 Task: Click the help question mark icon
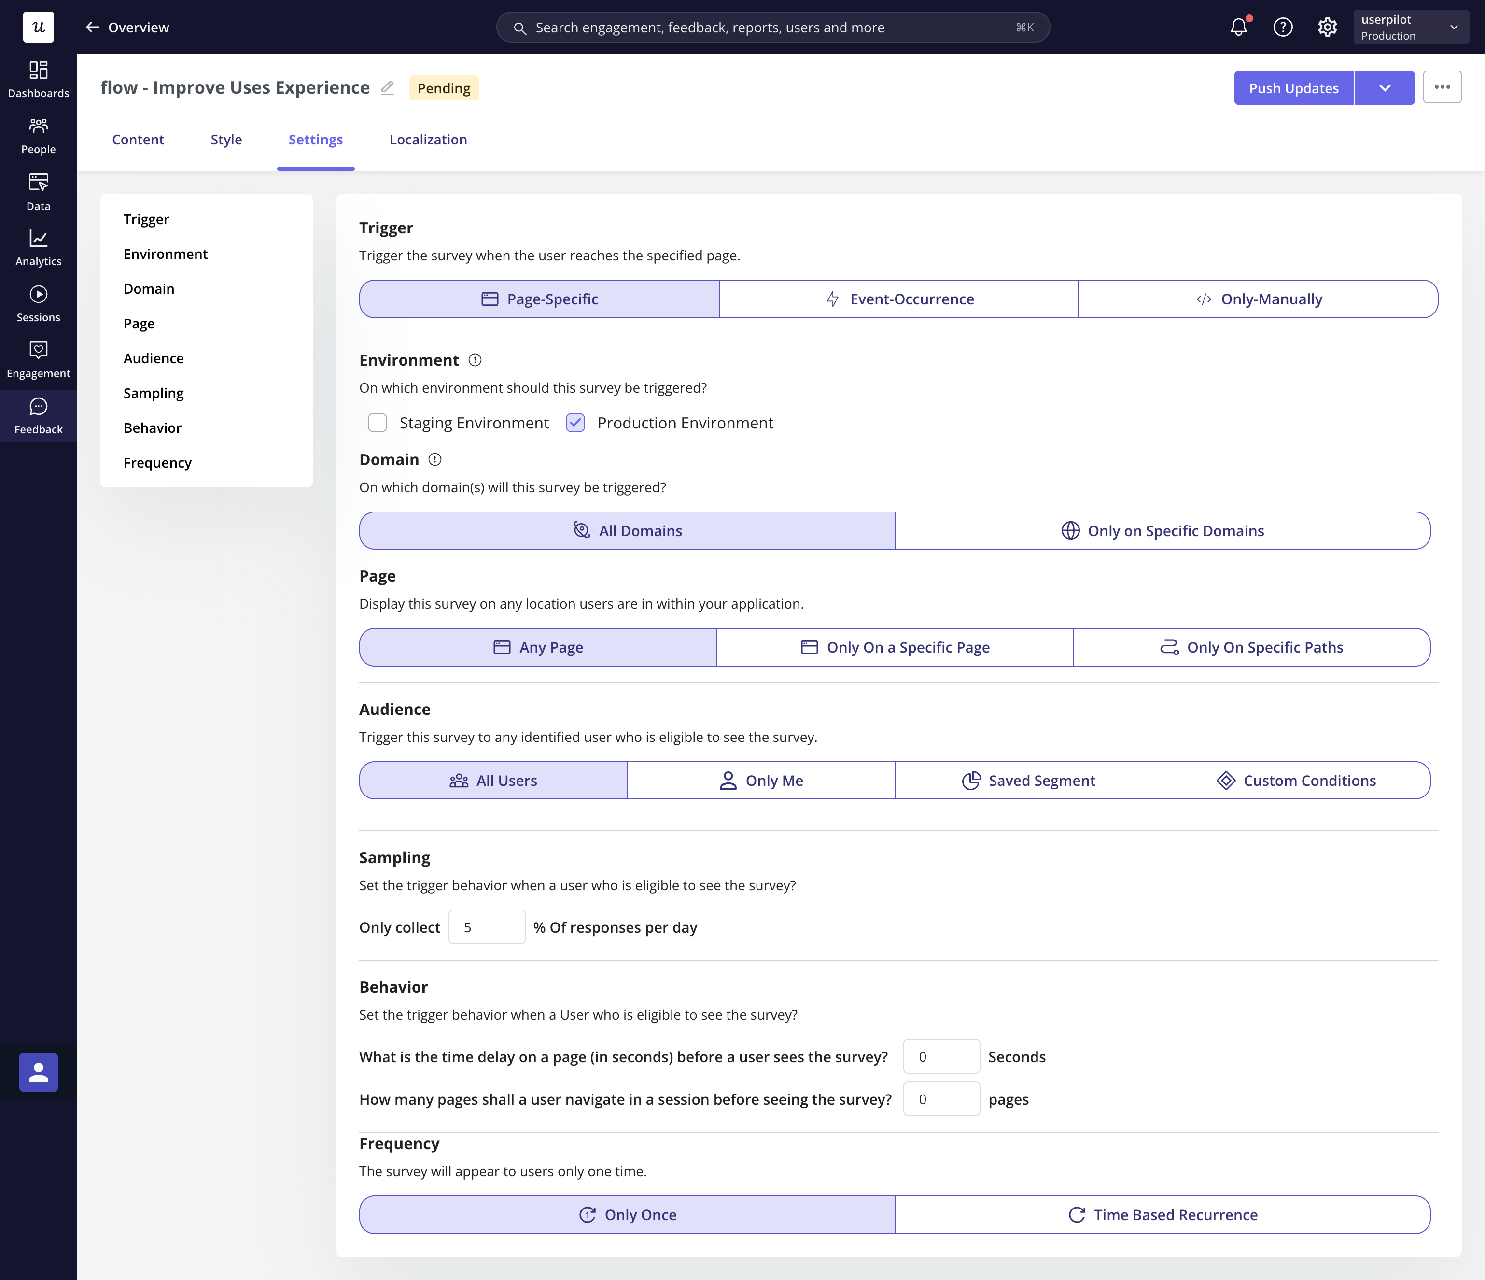[1282, 27]
